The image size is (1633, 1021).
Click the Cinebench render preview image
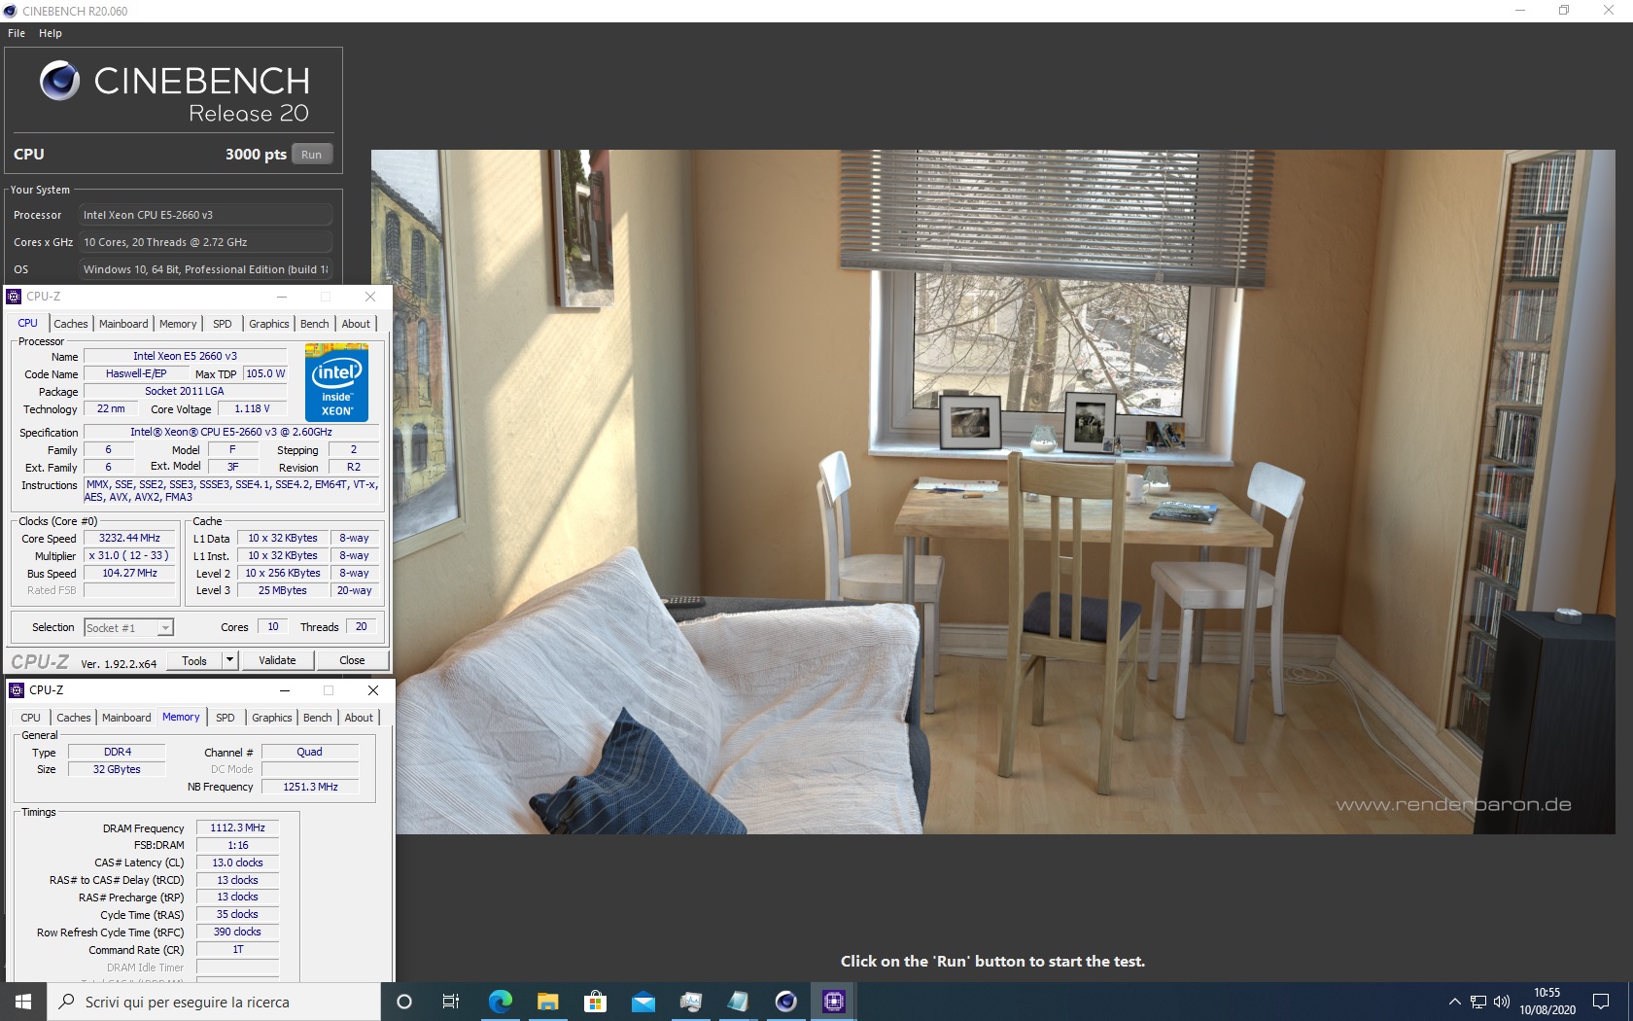(992, 491)
